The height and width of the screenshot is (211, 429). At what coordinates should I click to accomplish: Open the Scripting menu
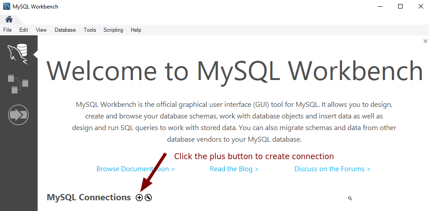113,30
